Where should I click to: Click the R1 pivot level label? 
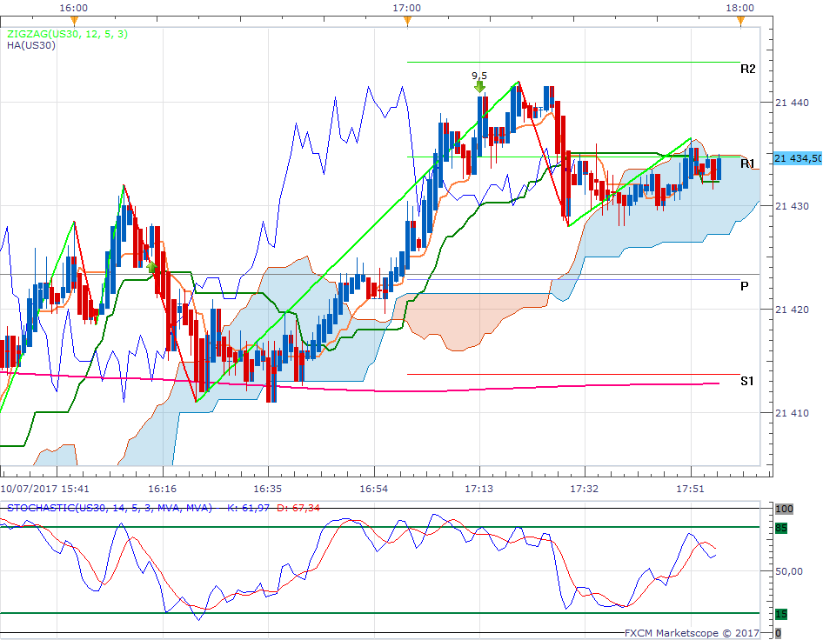[x=747, y=163]
